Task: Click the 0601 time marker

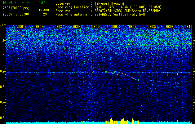Action: click(21, 27)
